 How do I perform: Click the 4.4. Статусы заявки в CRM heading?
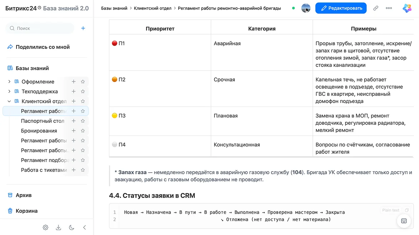point(152,195)
